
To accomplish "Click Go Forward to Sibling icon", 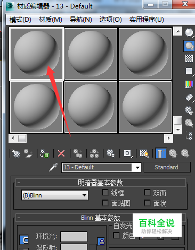I will (x=185, y=153).
